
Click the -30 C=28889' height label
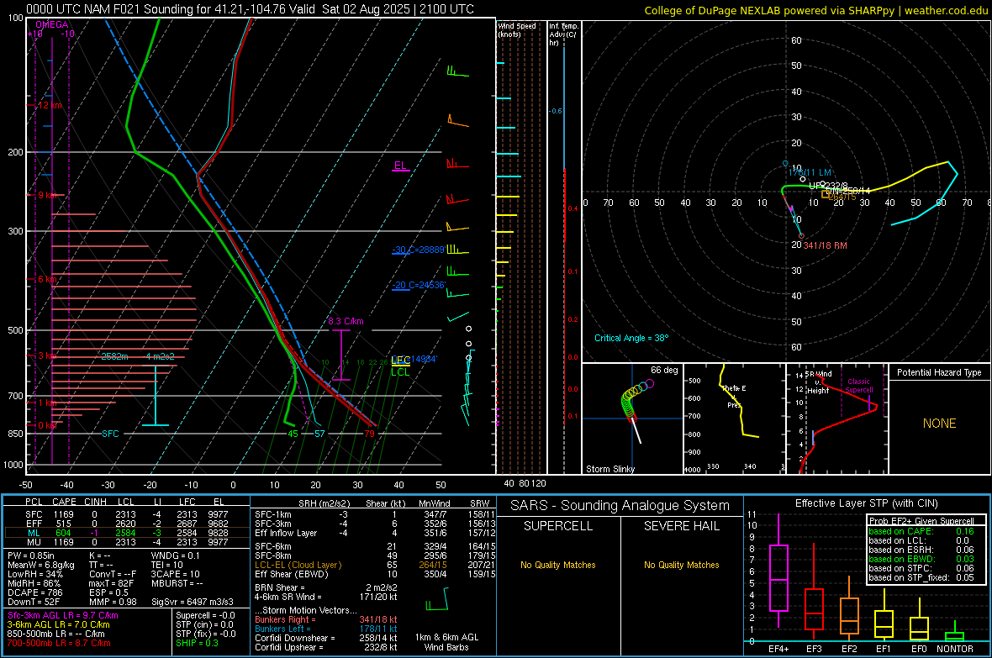coord(419,250)
